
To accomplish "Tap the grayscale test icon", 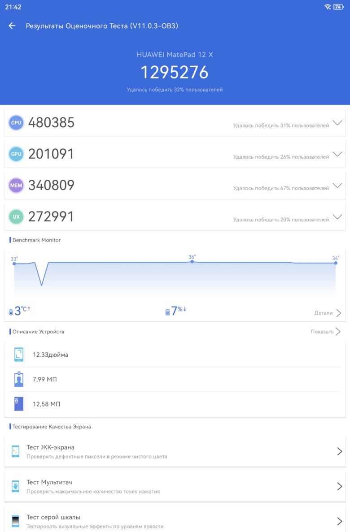I will tap(16, 521).
